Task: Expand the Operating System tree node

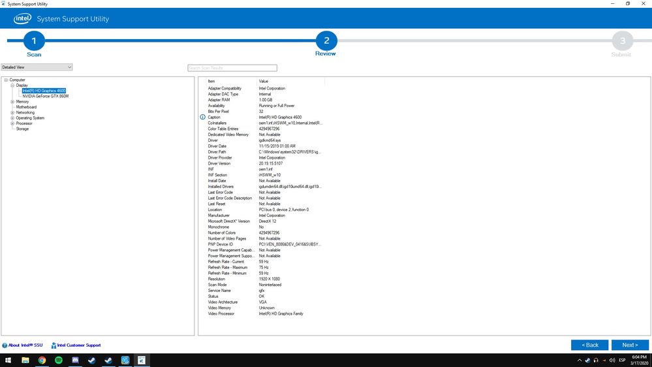Action: click(12, 118)
